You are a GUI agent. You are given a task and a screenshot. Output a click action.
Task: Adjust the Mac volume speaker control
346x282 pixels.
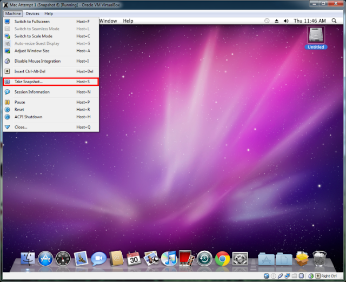pyautogui.click(x=286, y=21)
